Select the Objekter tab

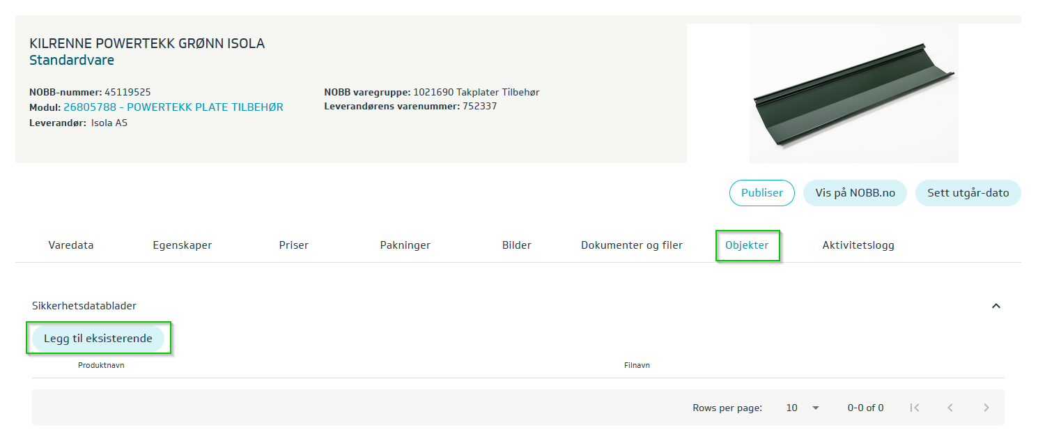[747, 245]
